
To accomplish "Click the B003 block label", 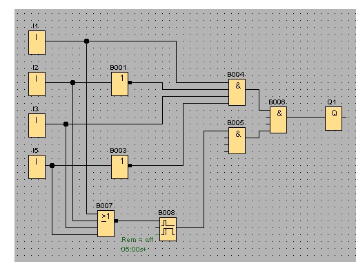I will pos(119,151).
